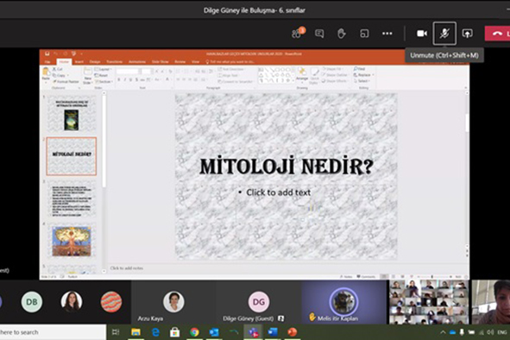Open the Transitions ribbon tab

[x=114, y=62]
